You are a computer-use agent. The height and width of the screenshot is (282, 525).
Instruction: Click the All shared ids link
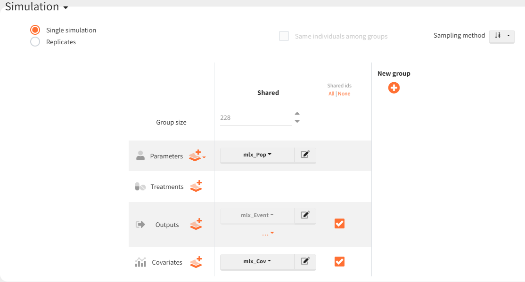pyautogui.click(x=331, y=94)
